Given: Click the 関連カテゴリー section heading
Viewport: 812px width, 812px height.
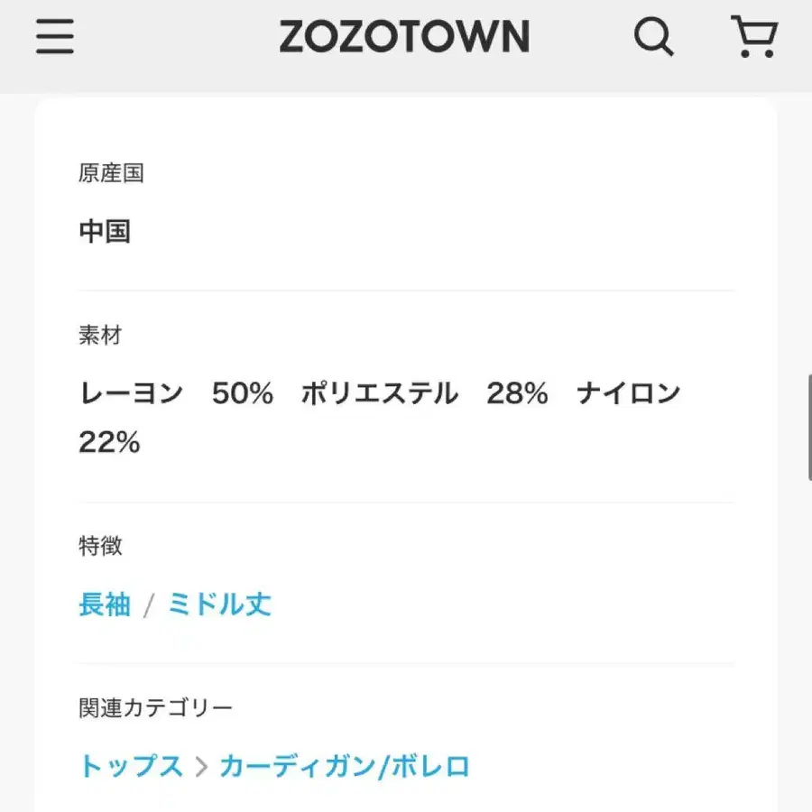Looking at the screenshot, I should click(155, 708).
